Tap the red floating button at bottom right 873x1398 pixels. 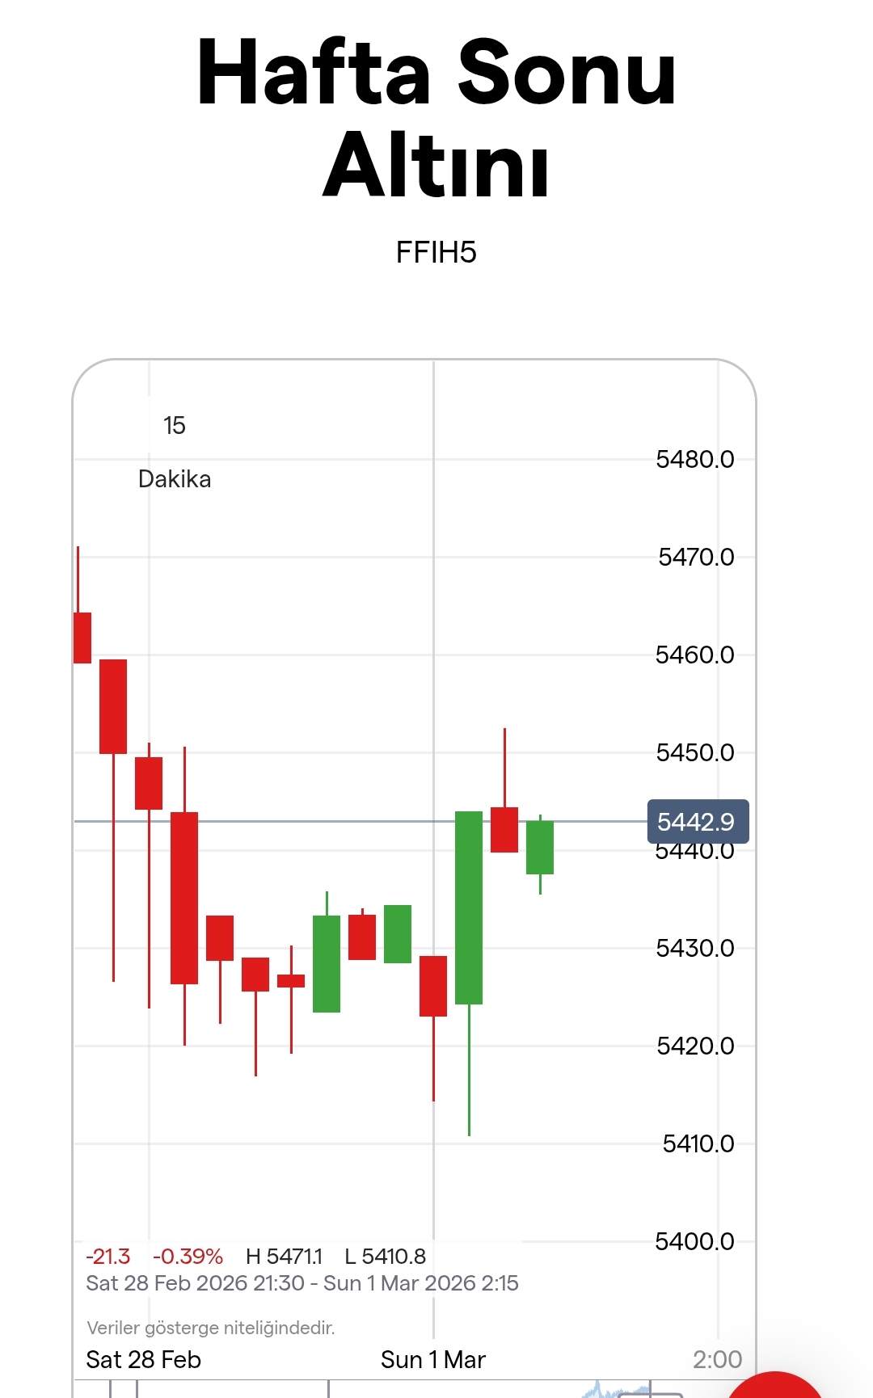tap(774, 1385)
